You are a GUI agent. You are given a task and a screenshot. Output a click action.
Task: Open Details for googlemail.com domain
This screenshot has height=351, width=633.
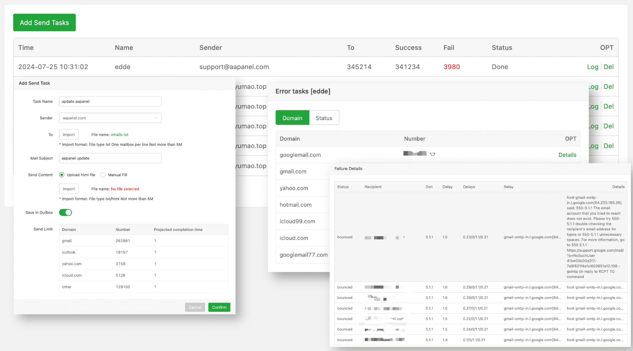567,155
